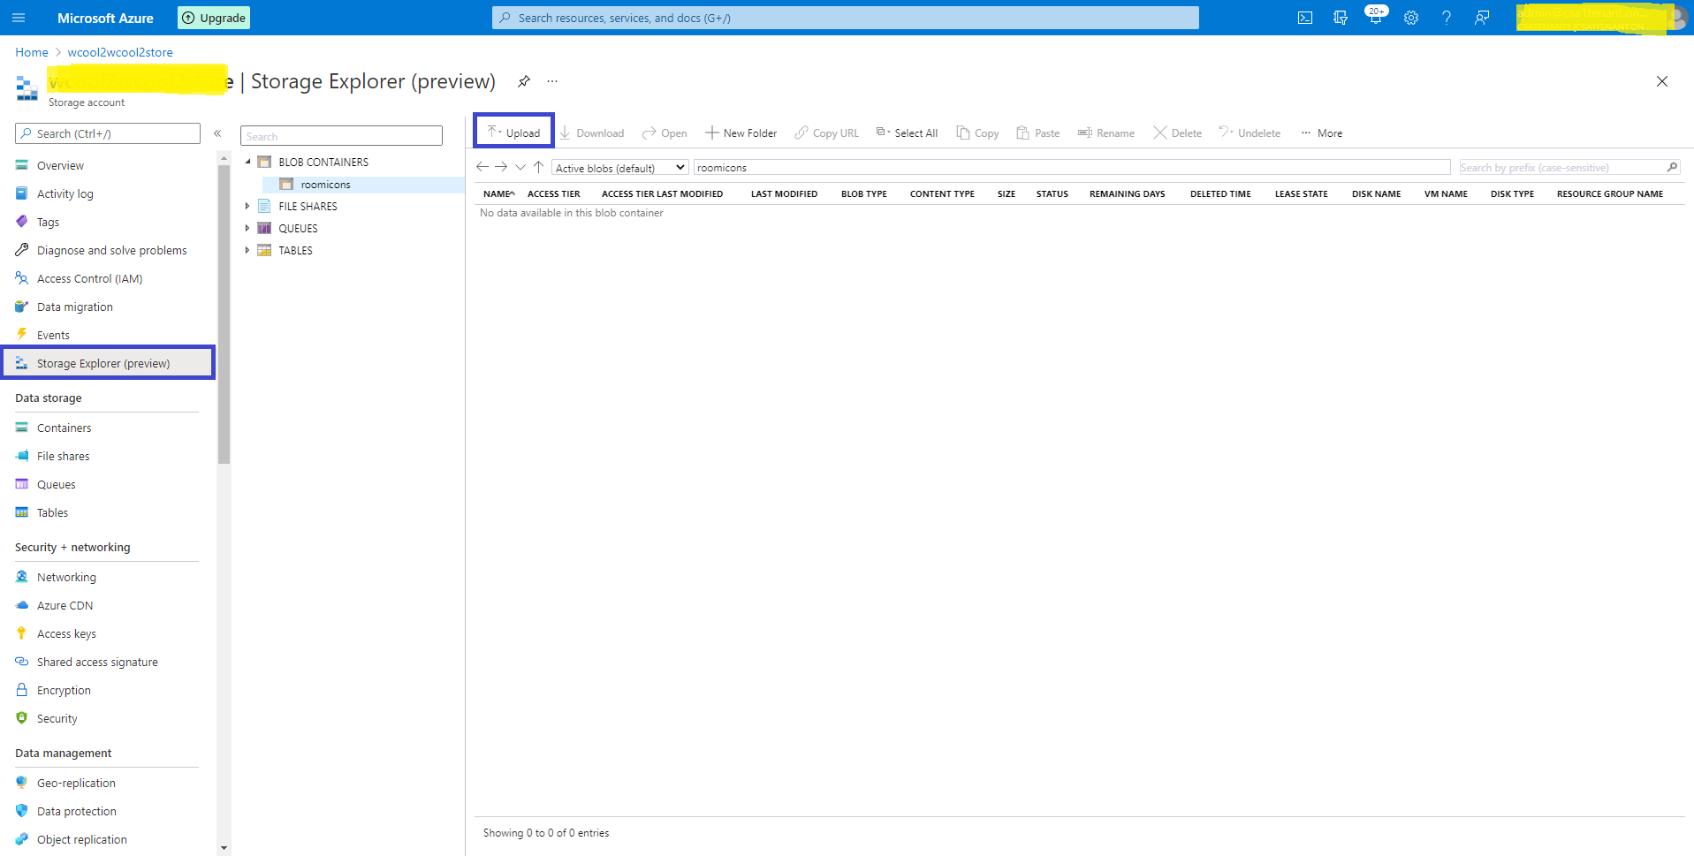This screenshot has height=856, width=1694.
Task: Open the notifications bell icon
Action: (1376, 18)
